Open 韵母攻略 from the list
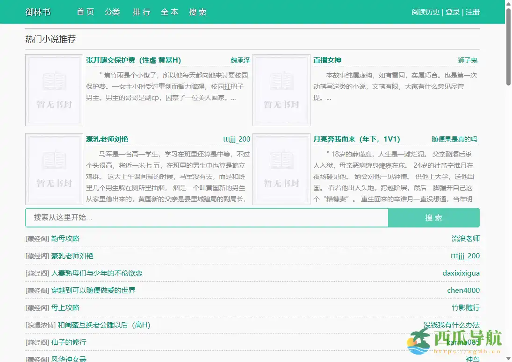Screen dimensions: 512x362 tap(66, 238)
